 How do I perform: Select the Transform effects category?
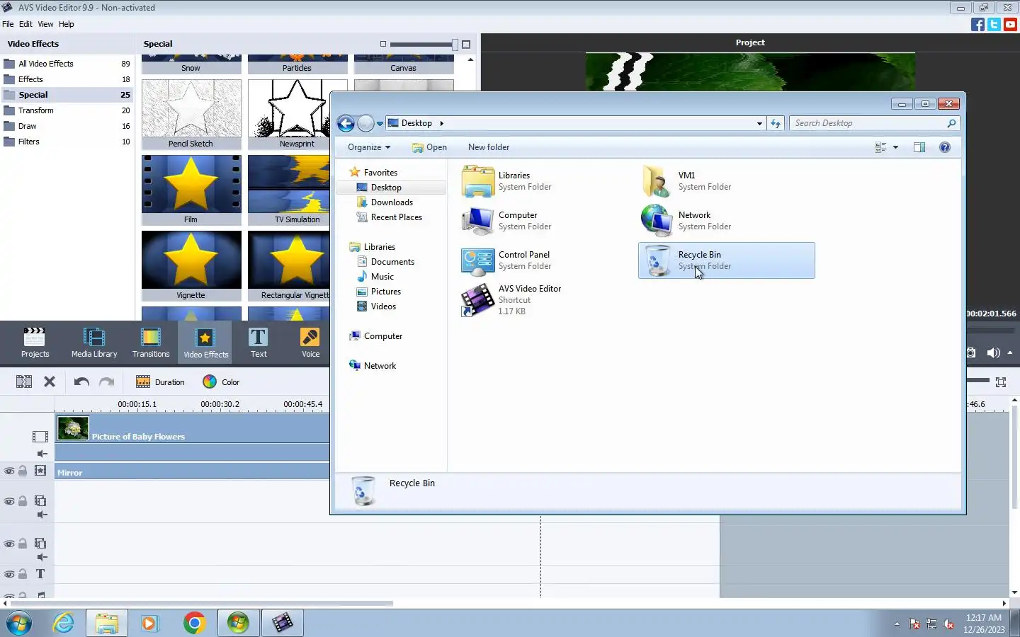tap(67, 110)
